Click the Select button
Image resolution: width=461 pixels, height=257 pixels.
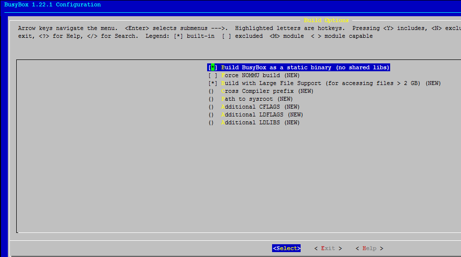pos(286,248)
